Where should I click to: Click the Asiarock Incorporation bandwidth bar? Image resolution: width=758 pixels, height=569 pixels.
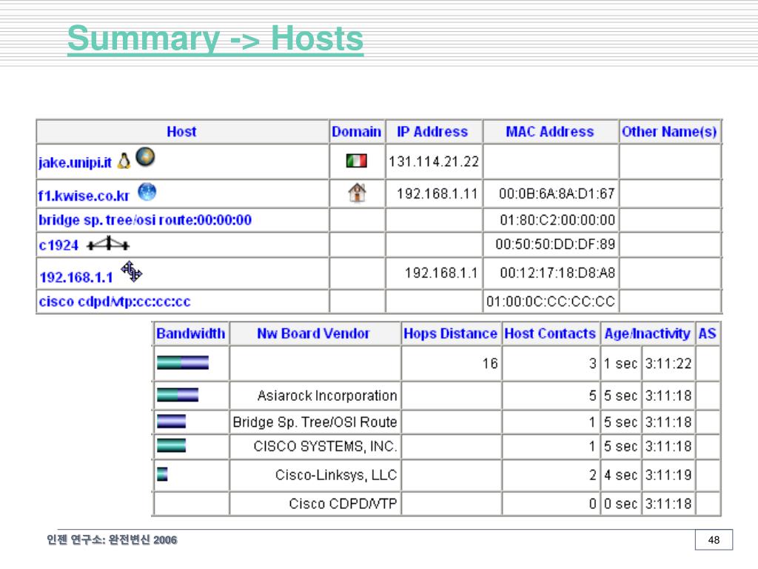(x=178, y=395)
